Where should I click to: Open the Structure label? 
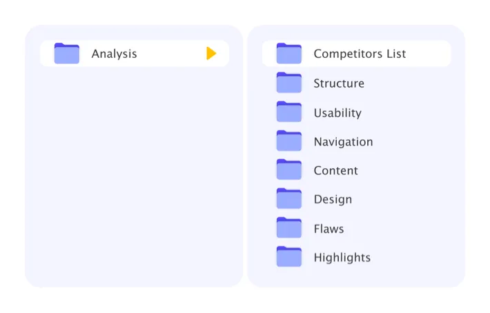pos(339,83)
